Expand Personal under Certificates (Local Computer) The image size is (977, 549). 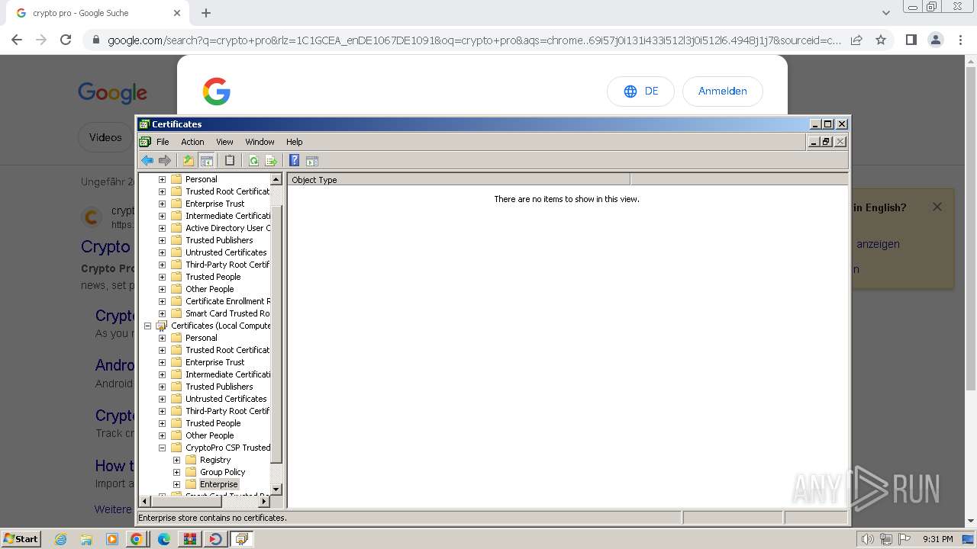click(162, 338)
